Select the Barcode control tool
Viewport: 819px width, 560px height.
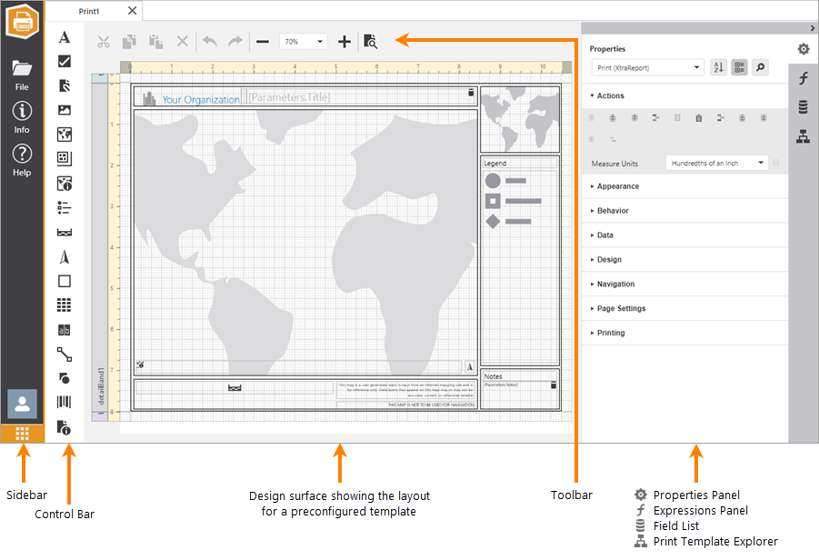click(65, 403)
